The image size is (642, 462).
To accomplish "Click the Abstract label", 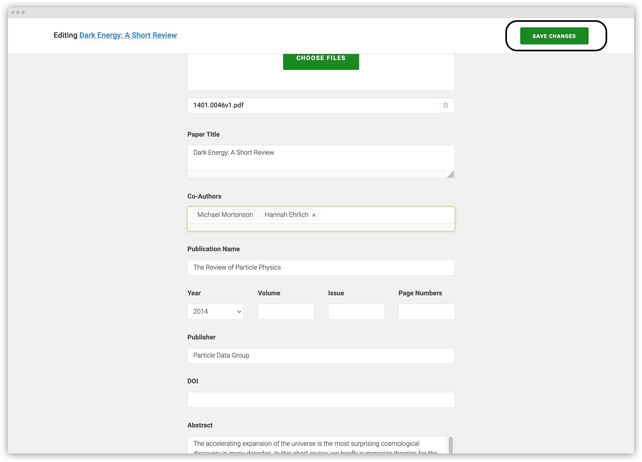I will [x=200, y=425].
